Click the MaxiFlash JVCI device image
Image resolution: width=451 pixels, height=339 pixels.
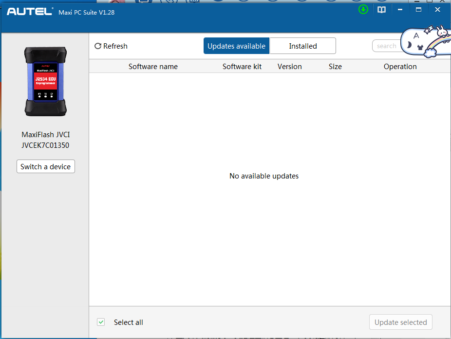[45, 82]
